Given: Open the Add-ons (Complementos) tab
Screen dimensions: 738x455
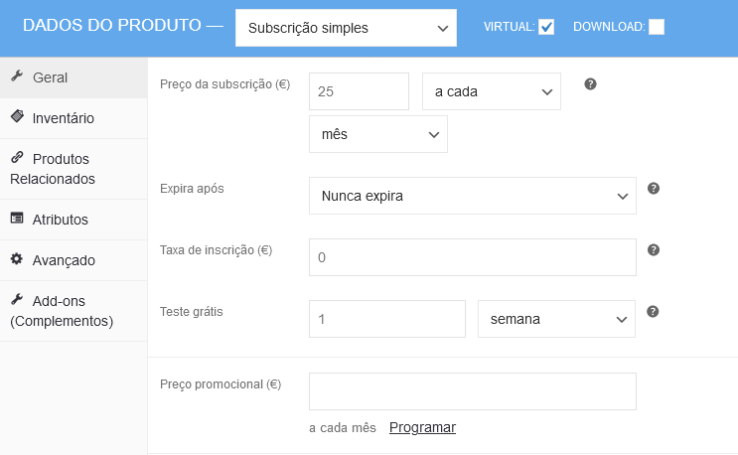Looking at the screenshot, I should tap(74, 311).
